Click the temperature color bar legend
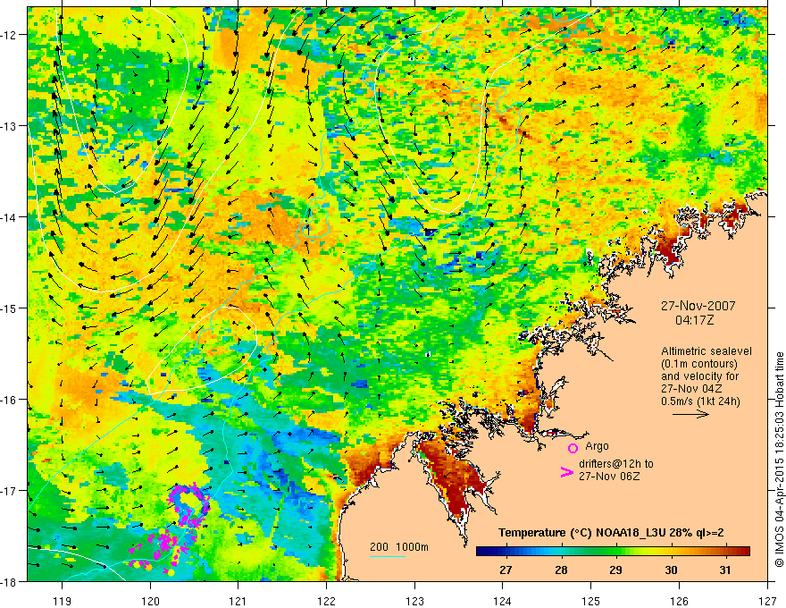 point(613,551)
